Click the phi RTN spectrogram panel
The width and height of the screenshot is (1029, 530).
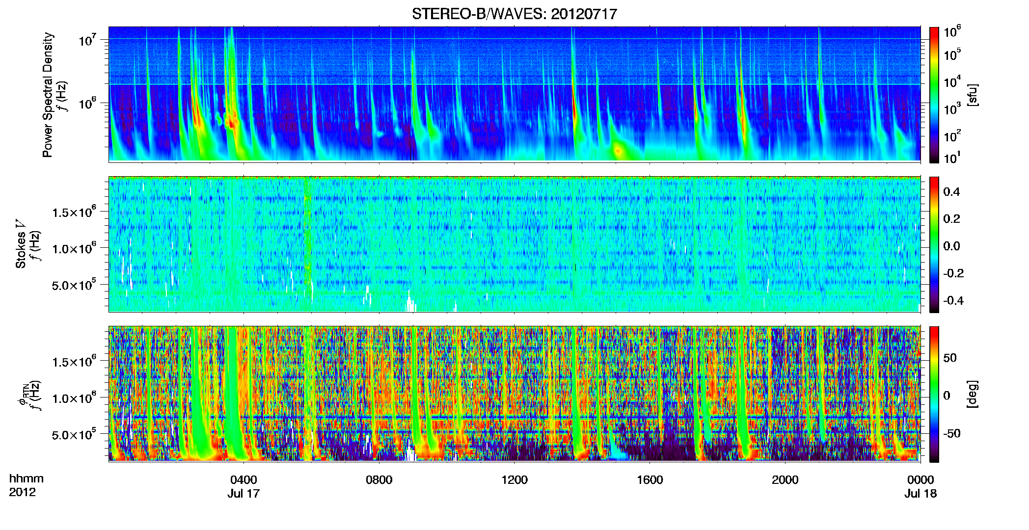514,394
